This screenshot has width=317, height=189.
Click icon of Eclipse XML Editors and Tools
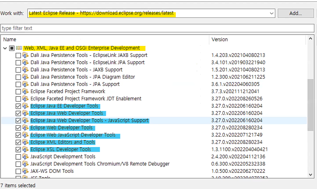click(x=25, y=142)
